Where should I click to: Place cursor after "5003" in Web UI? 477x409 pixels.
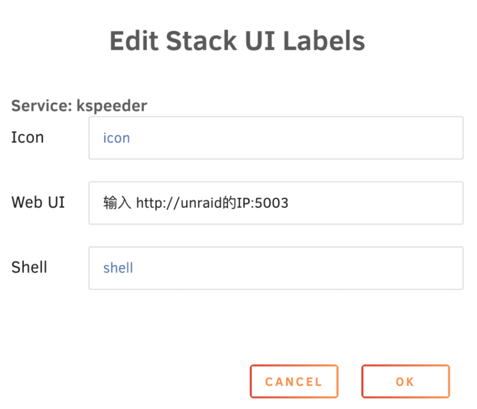[x=289, y=203]
